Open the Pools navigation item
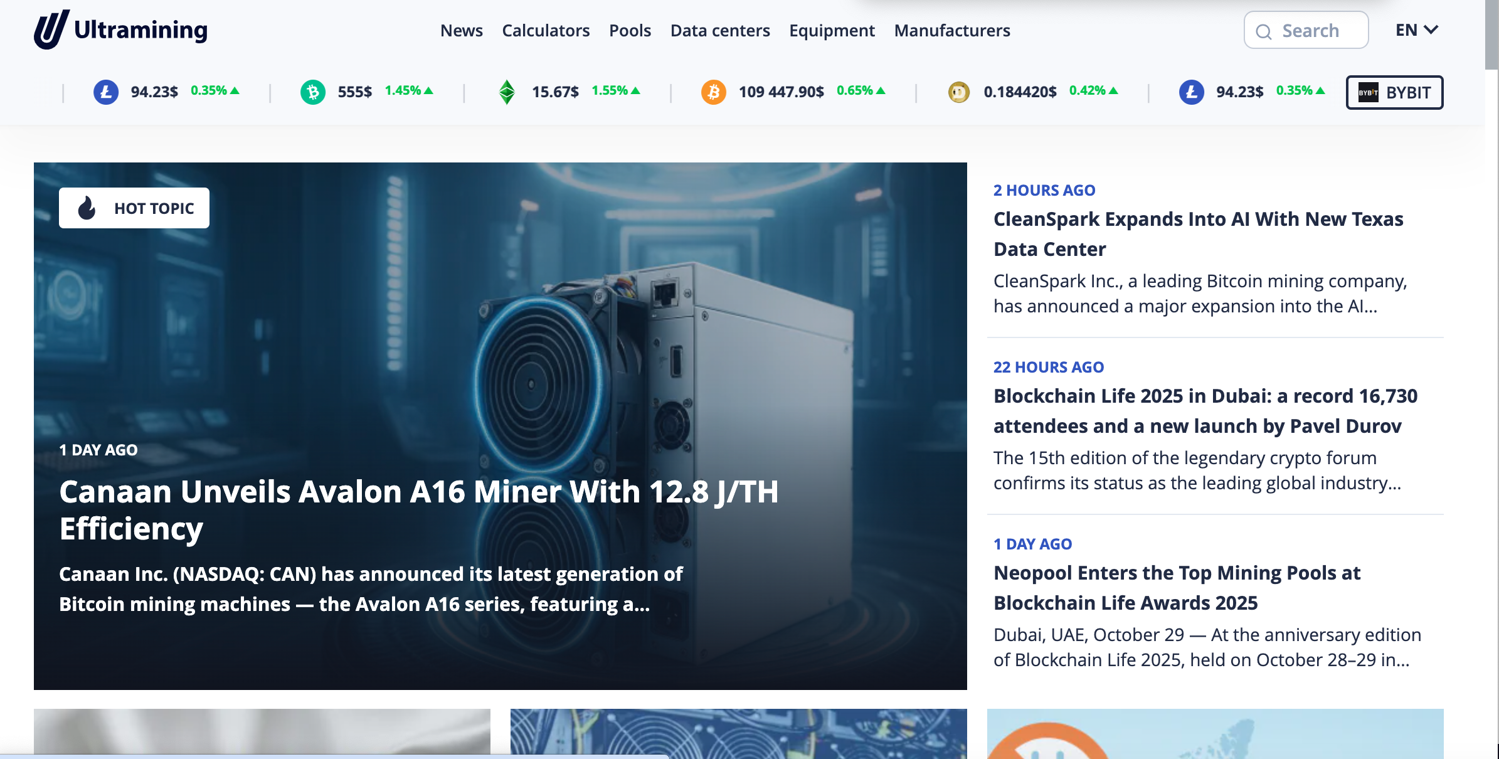 pyautogui.click(x=630, y=30)
